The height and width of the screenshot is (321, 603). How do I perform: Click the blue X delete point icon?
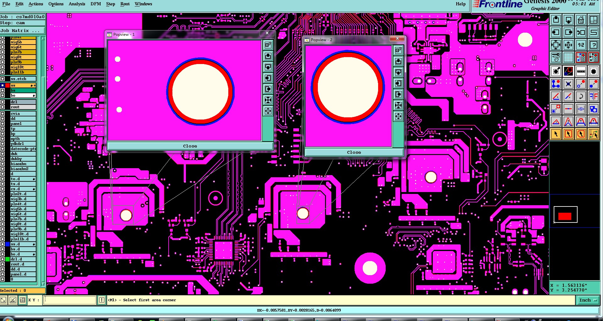coord(568,84)
